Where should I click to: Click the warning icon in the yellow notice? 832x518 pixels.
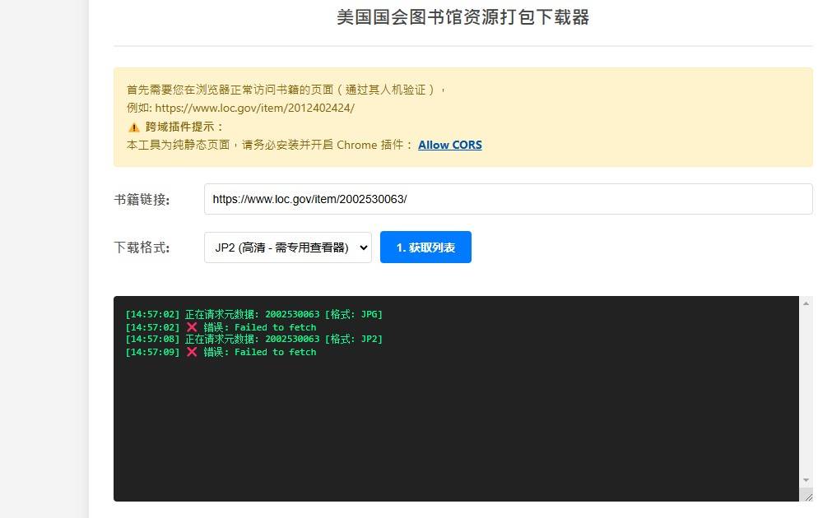point(132,127)
